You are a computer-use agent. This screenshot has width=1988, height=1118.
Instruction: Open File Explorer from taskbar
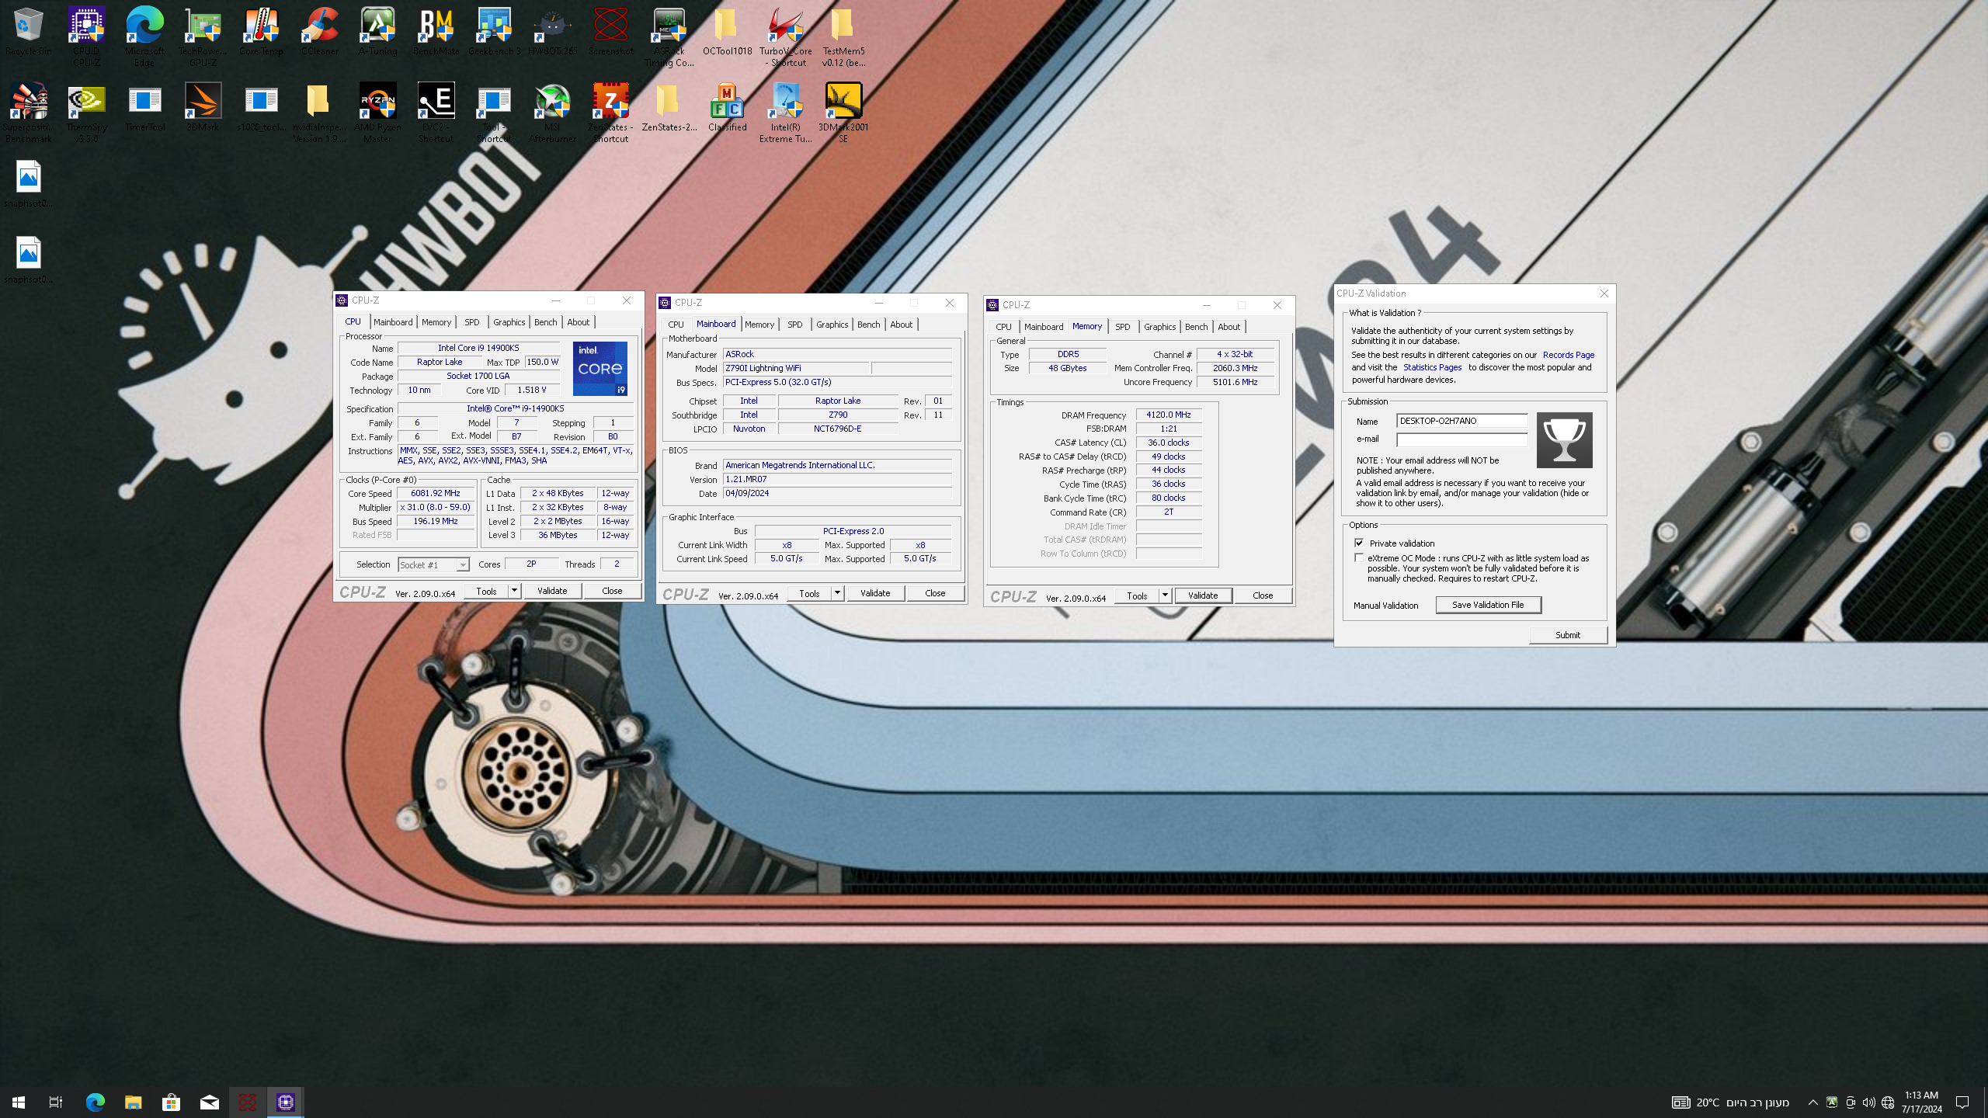133,1102
